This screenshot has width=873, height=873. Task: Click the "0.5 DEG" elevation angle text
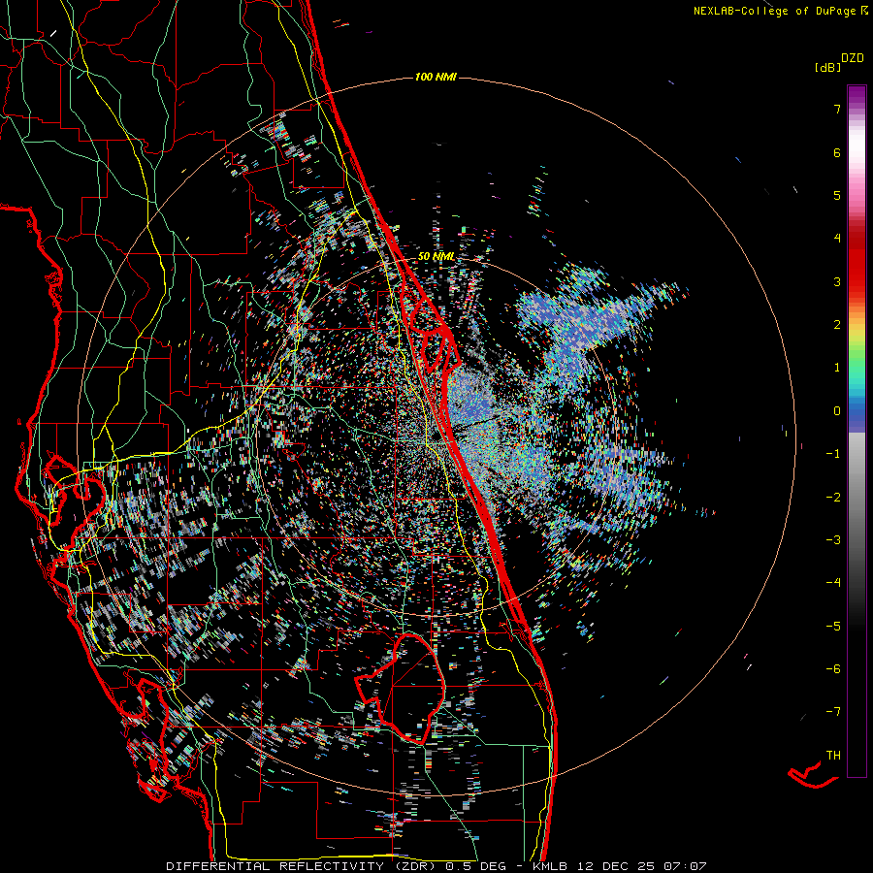click(475, 866)
